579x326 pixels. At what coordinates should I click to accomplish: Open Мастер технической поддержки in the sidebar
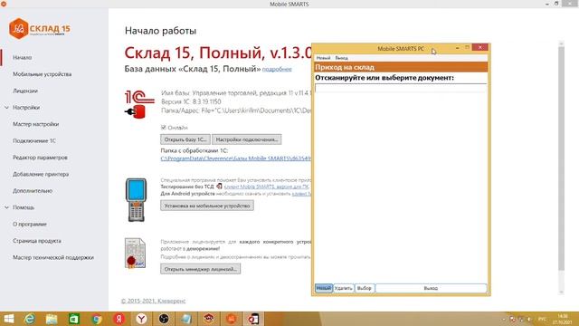point(53,257)
